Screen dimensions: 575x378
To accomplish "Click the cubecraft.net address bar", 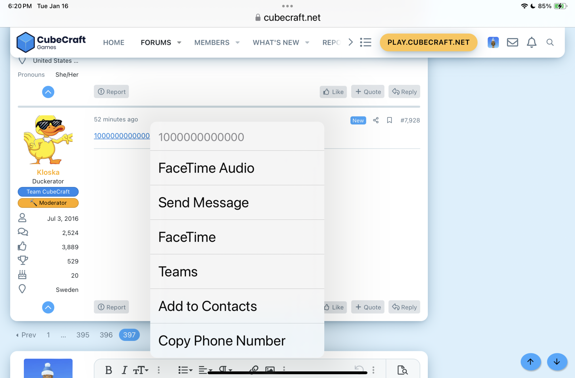I will (x=288, y=18).
